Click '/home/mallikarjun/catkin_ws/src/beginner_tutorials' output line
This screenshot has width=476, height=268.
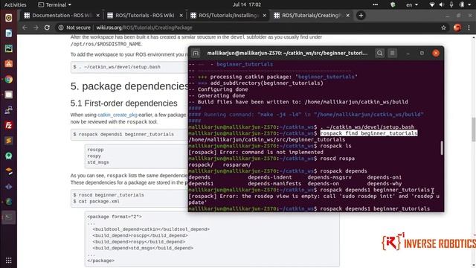pos(266,139)
